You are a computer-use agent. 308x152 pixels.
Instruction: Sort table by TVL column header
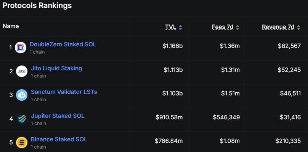(170, 27)
